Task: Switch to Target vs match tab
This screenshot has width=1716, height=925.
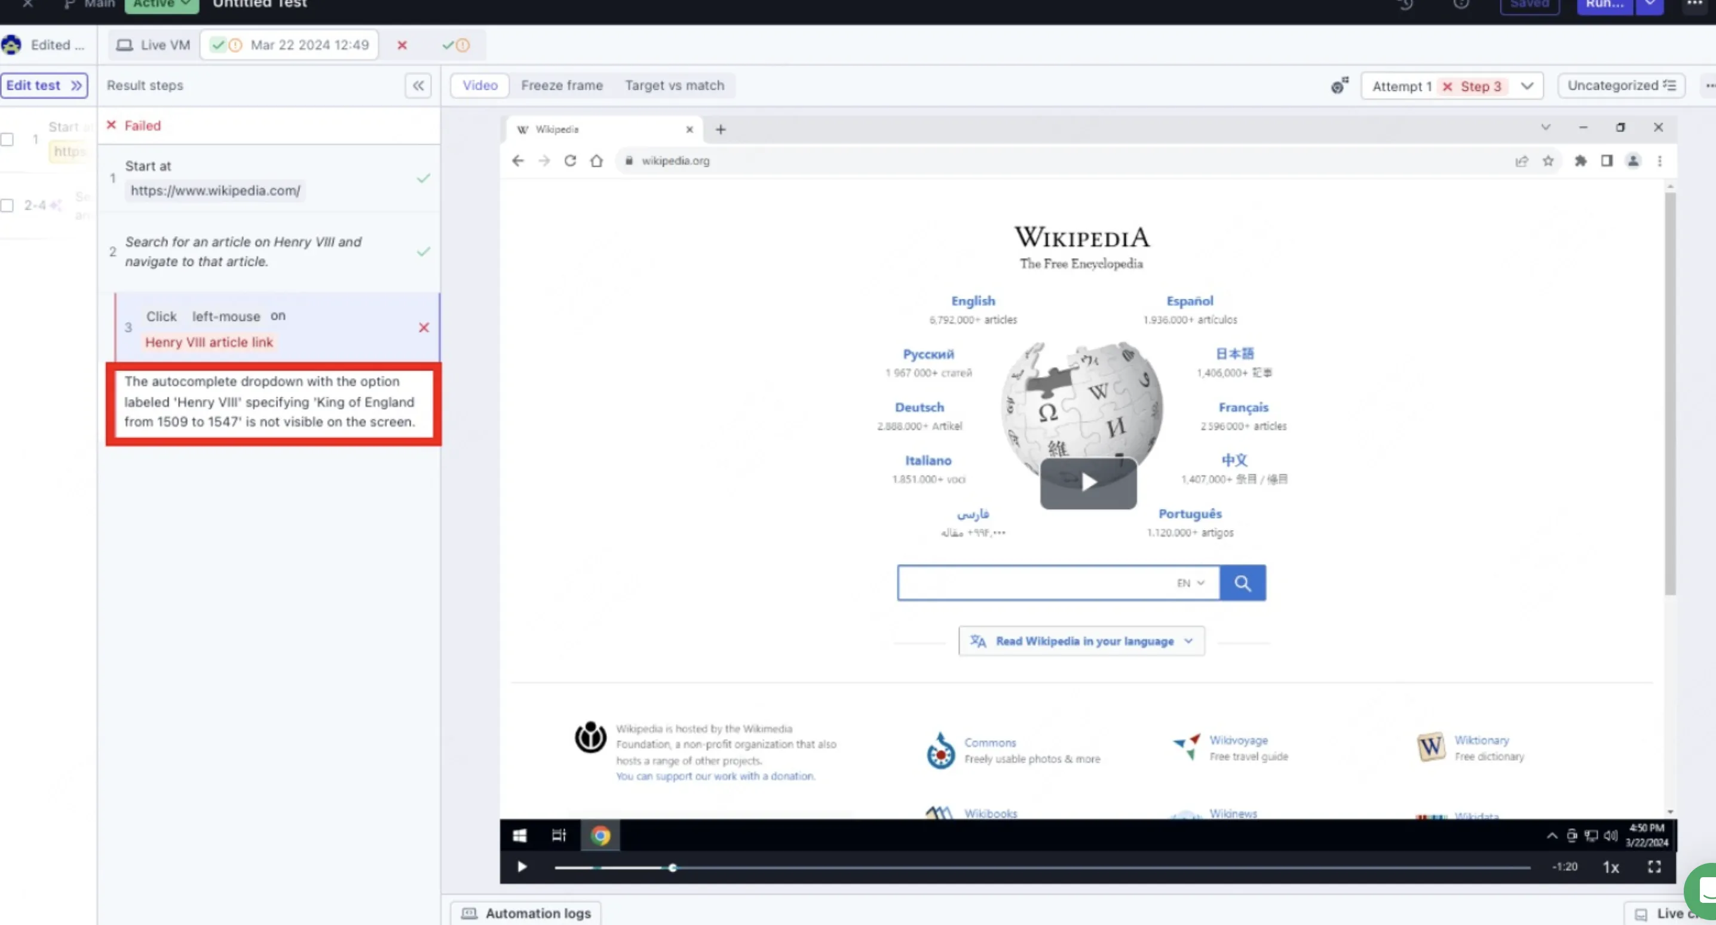Action: pos(674,85)
